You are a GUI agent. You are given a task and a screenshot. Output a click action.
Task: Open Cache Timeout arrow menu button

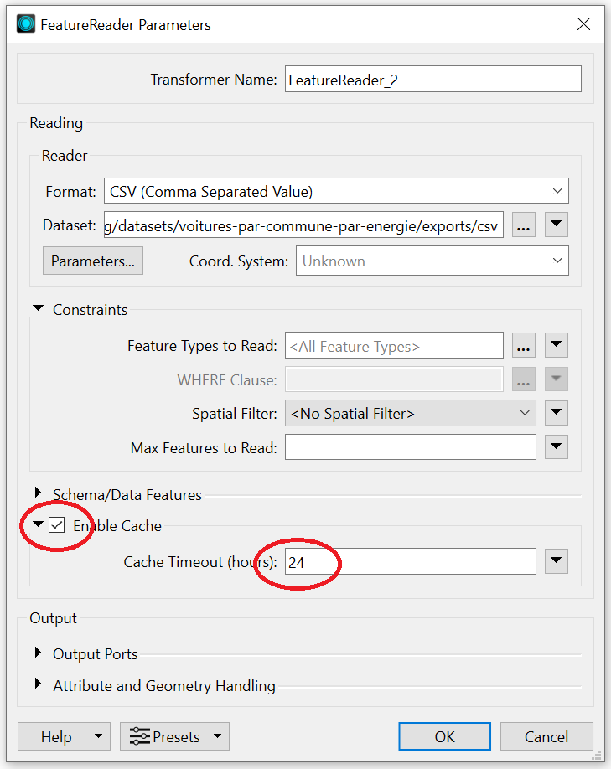[556, 561]
